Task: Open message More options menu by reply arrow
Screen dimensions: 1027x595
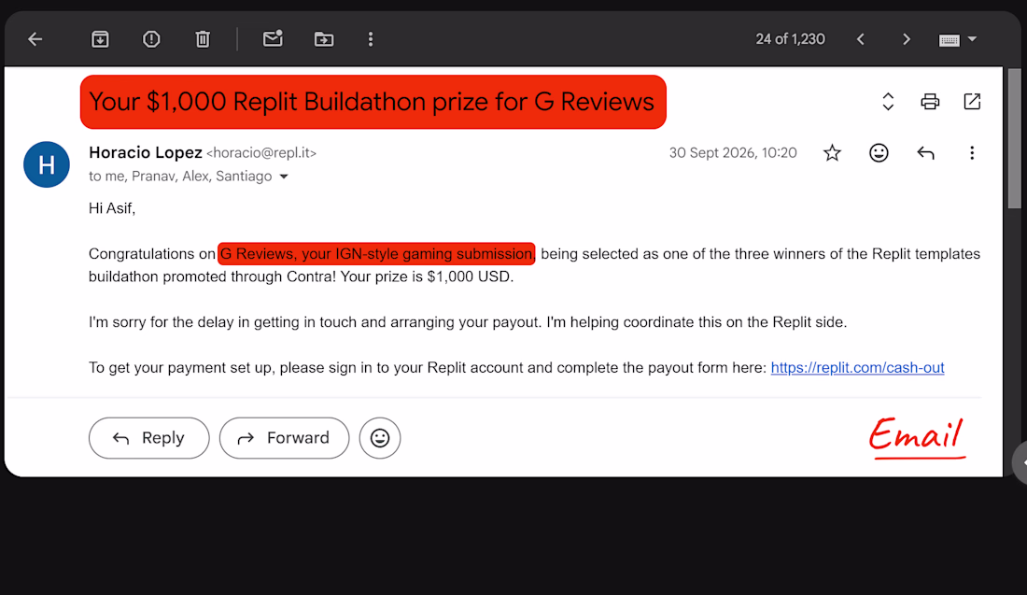Action: pyautogui.click(x=971, y=152)
